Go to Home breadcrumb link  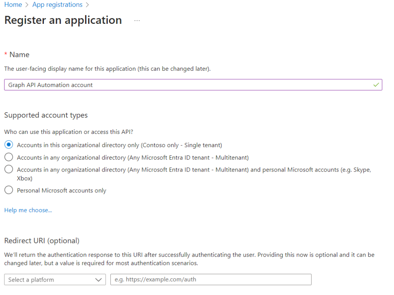(13, 5)
